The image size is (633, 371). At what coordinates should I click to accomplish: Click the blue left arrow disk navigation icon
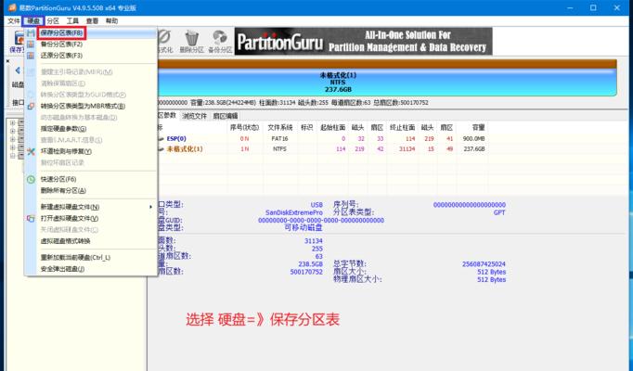point(18,70)
